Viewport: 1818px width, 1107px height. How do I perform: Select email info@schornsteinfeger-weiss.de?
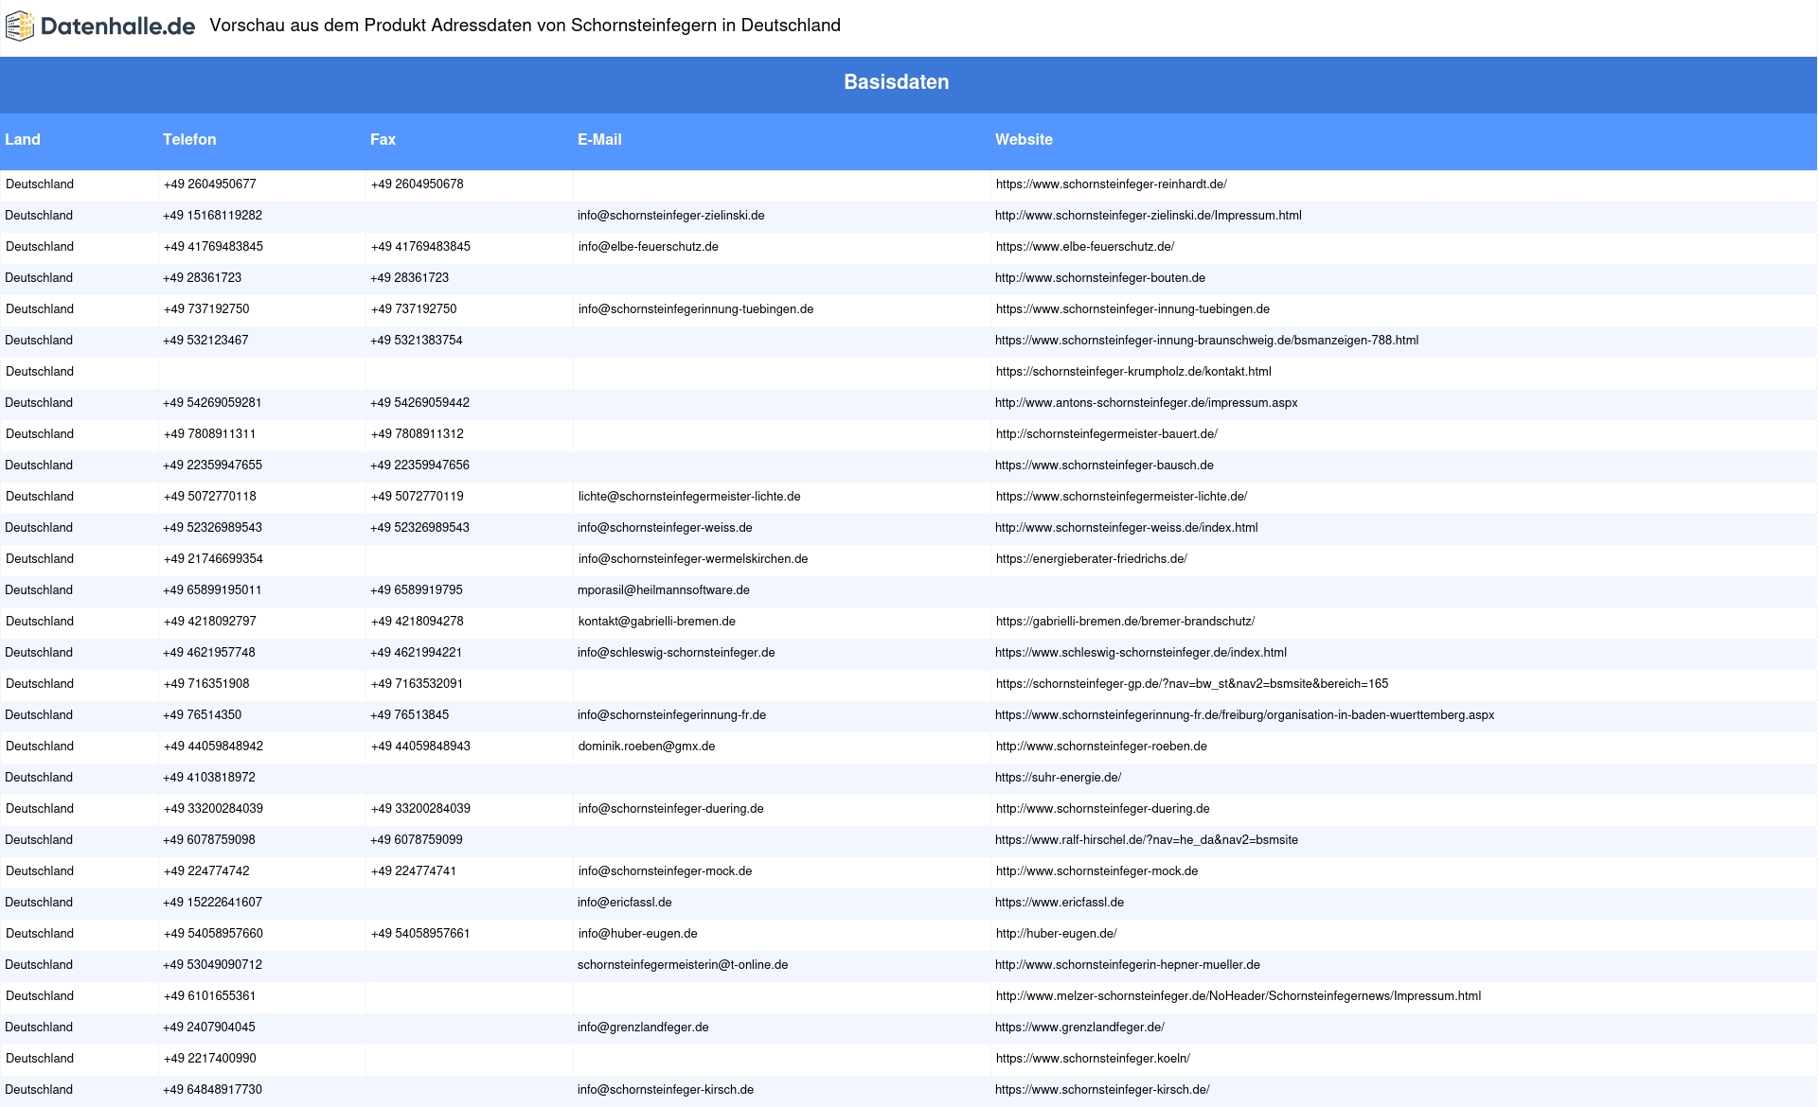[665, 528]
